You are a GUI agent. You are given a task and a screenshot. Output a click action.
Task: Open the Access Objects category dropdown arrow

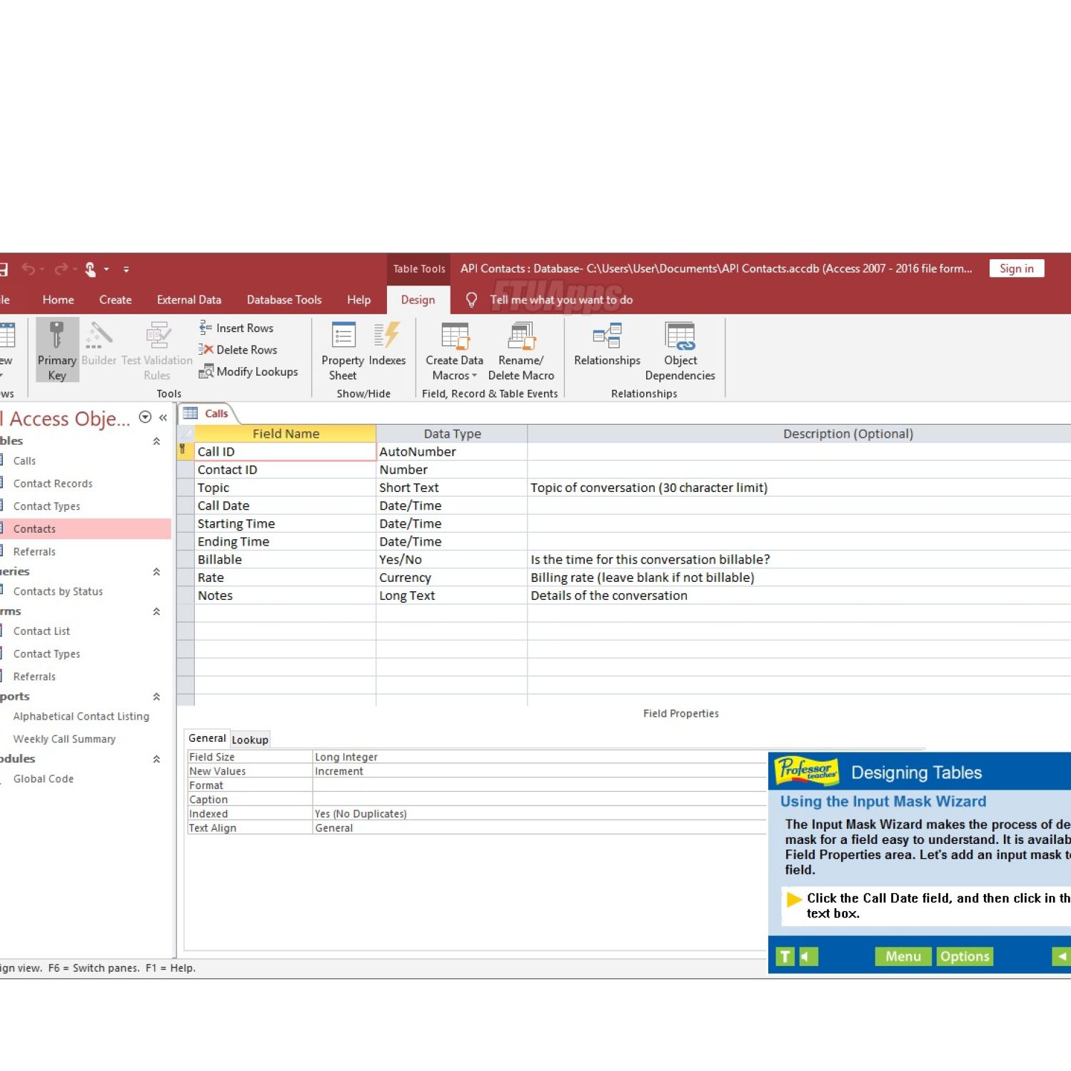pos(145,418)
